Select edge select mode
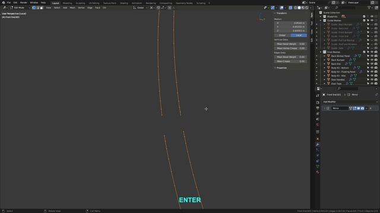The width and height of the screenshot is (380, 213). coord(37,8)
